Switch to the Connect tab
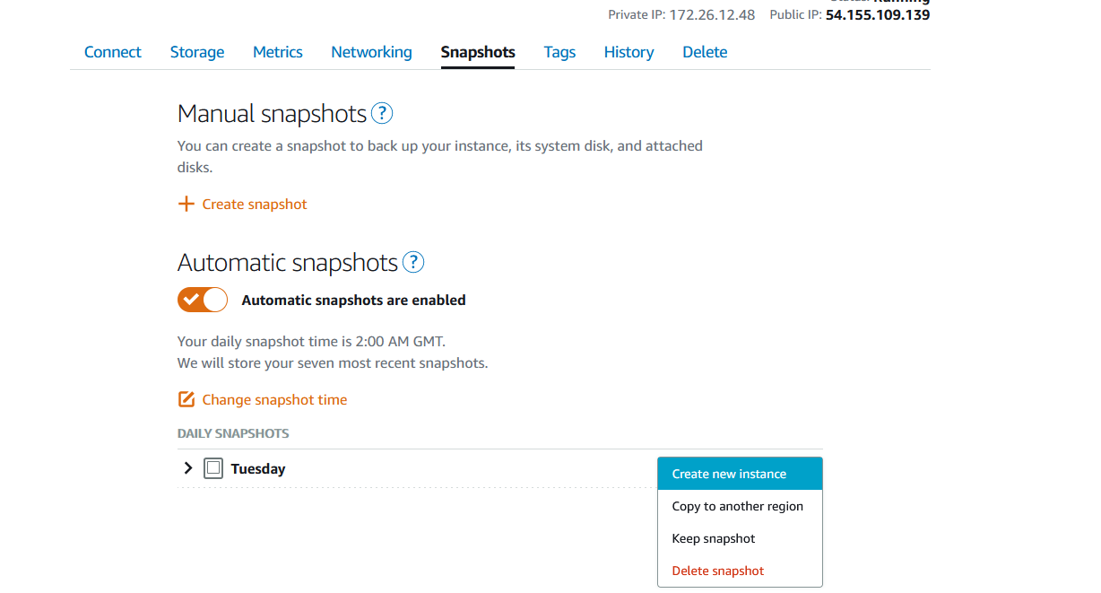1101x593 pixels. tap(113, 52)
